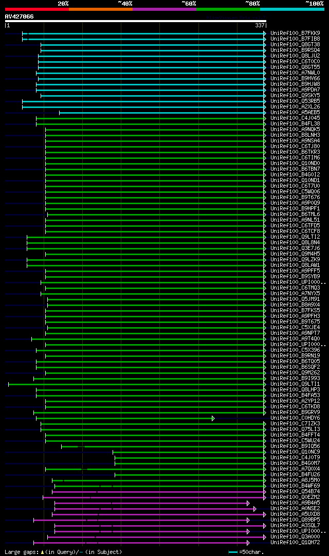Click the arrowhead ending the B7FKK9 alignment
The height and width of the screenshot is (556, 329).
pyautogui.click(x=264, y=33)
